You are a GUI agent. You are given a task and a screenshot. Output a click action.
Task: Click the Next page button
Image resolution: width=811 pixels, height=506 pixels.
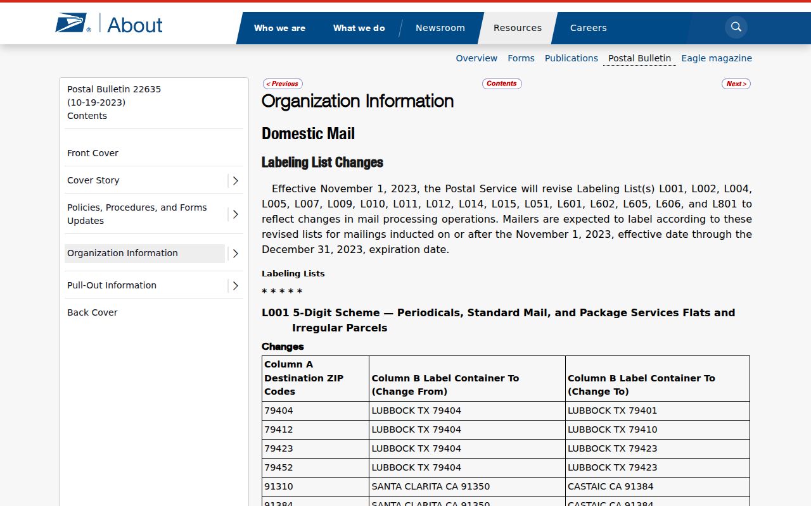point(736,83)
